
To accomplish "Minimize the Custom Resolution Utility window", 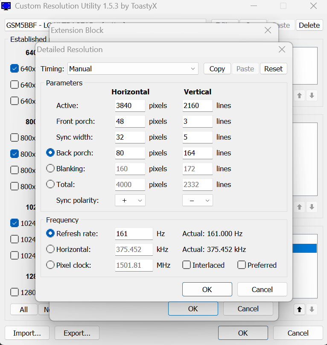I will tap(254, 6).
